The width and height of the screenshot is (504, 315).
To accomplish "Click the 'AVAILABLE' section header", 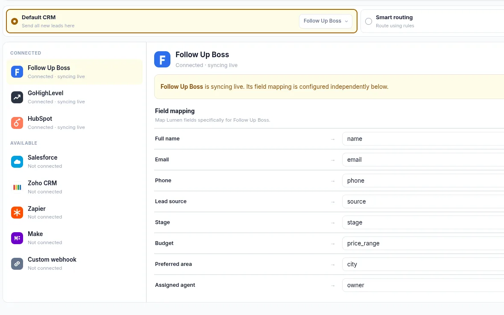I will (x=24, y=143).
